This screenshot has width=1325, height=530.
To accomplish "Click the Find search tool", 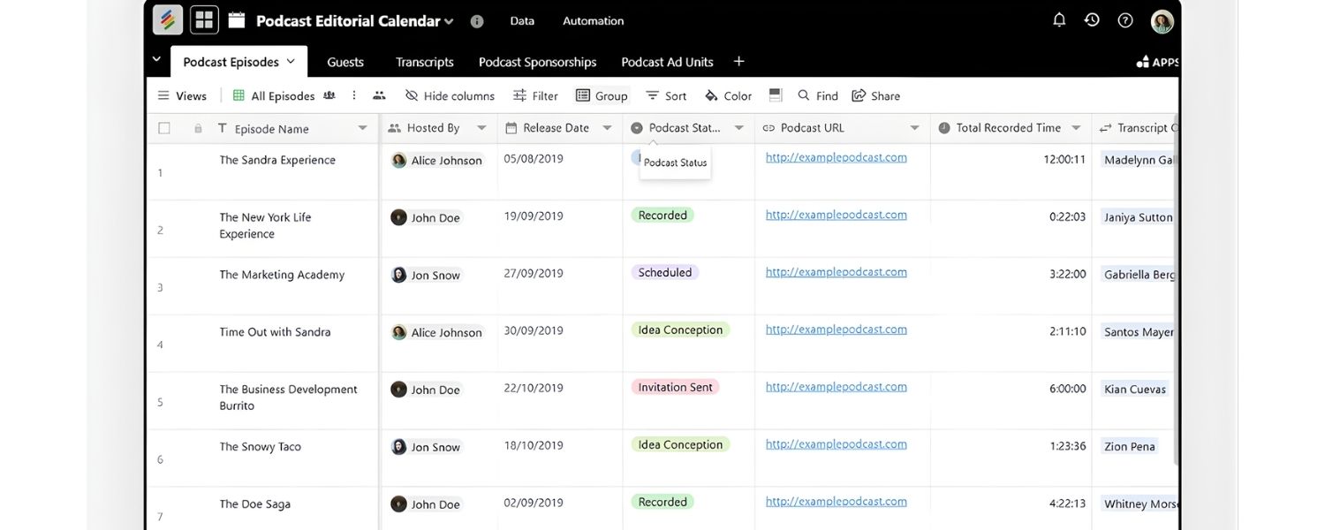I will pyautogui.click(x=817, y=96).
